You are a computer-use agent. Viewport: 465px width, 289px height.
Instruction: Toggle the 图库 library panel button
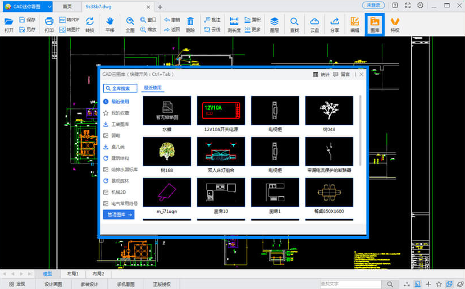click(x=374, y=24)
